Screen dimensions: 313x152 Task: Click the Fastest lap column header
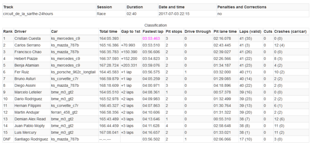click(153, 32)
